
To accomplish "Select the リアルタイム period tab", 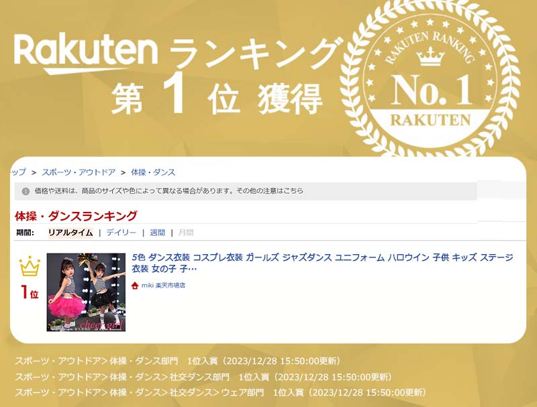I will point(70,233).
